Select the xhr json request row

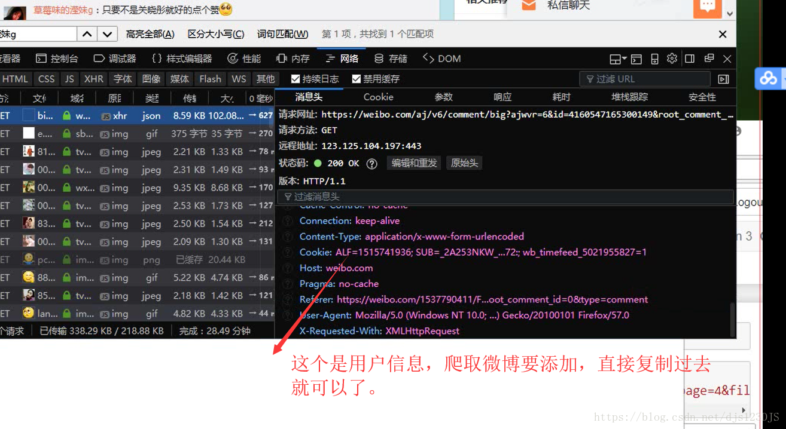(137, 116)
